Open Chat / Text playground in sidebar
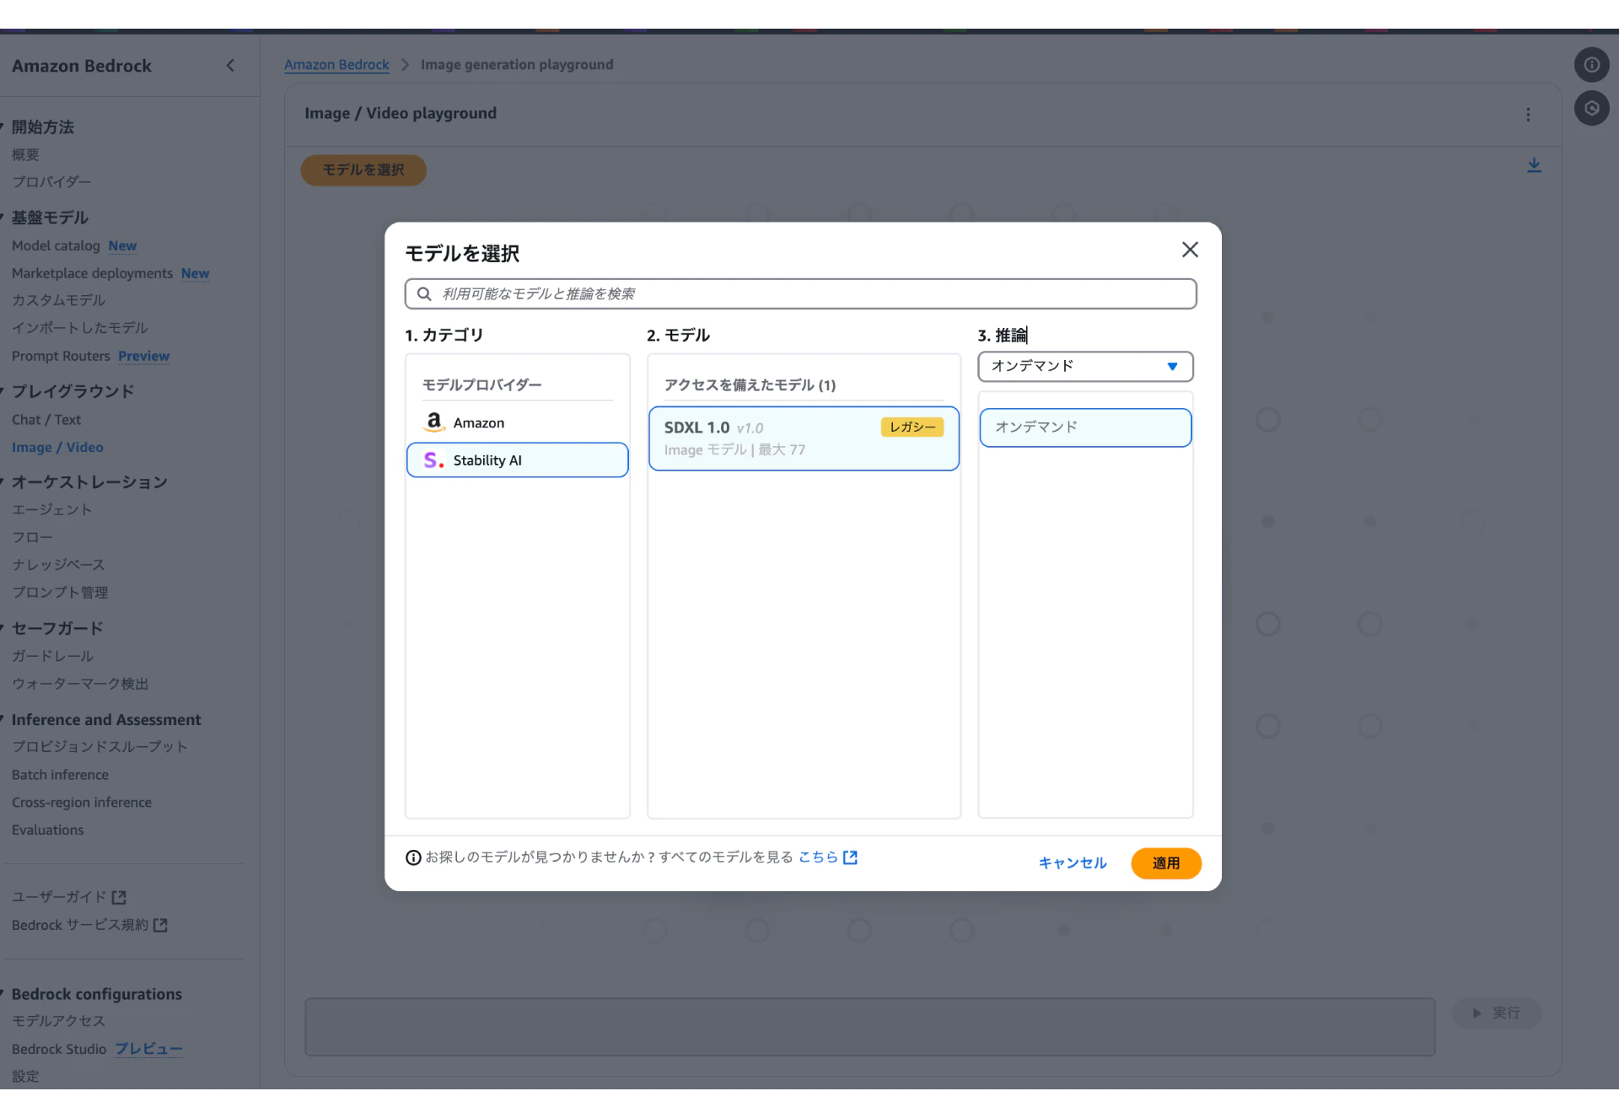Image resolution: width=1619 pixels, height=1118 pixels. (x=46, y=420)
